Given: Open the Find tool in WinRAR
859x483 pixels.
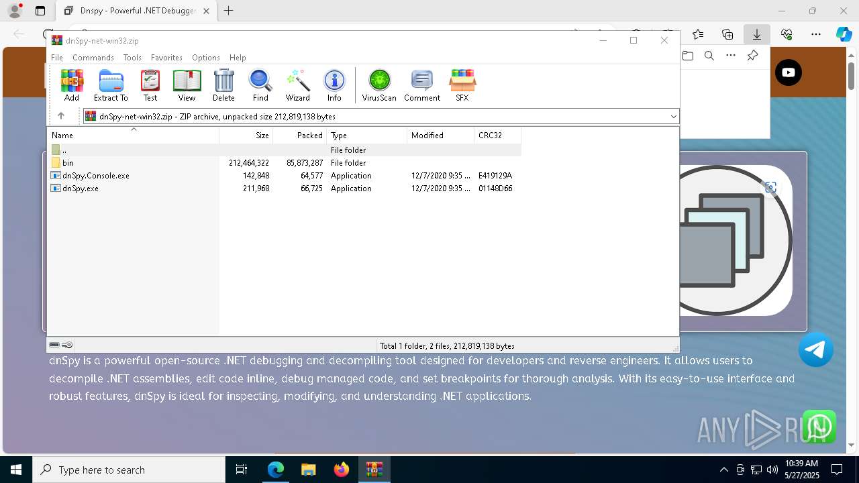Looking at the screenshot, I should [x=260, y=85].
